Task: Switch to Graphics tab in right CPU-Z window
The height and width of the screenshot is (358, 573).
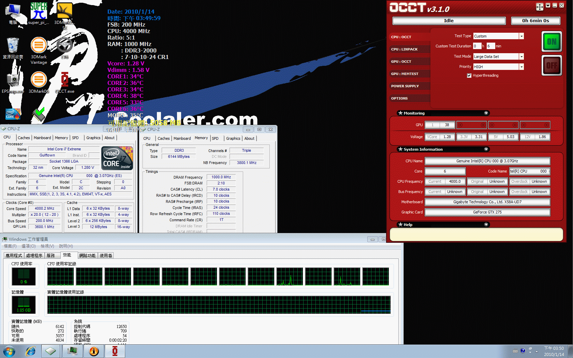Action: tap(233, 138)
